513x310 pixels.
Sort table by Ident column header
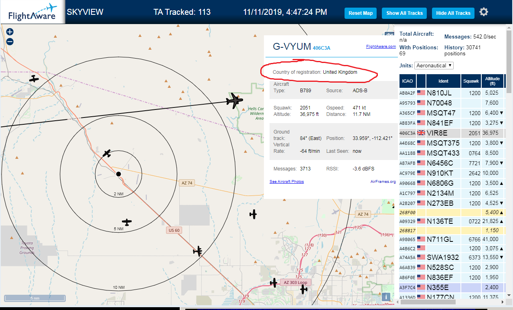(443, 81)
